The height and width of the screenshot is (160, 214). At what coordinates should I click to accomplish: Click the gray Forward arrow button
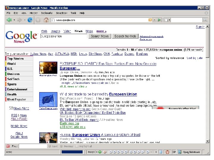[20, 20]
